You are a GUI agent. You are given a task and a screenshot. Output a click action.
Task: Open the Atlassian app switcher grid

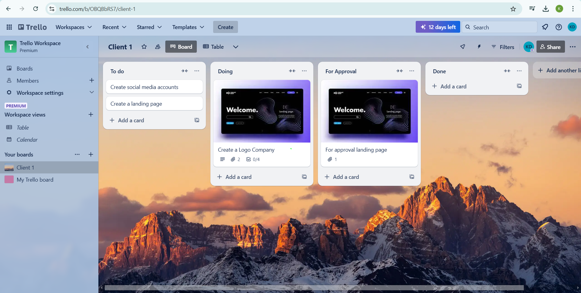pos(9,27)
